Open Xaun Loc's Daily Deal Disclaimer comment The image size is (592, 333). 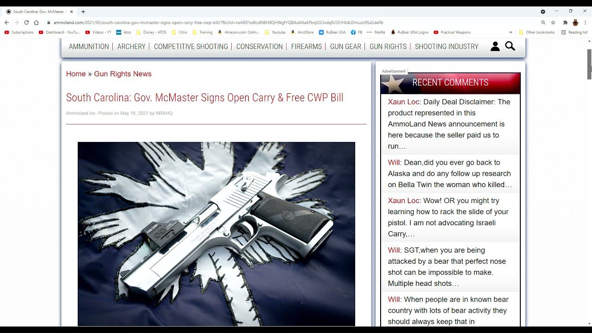[450, 124]
